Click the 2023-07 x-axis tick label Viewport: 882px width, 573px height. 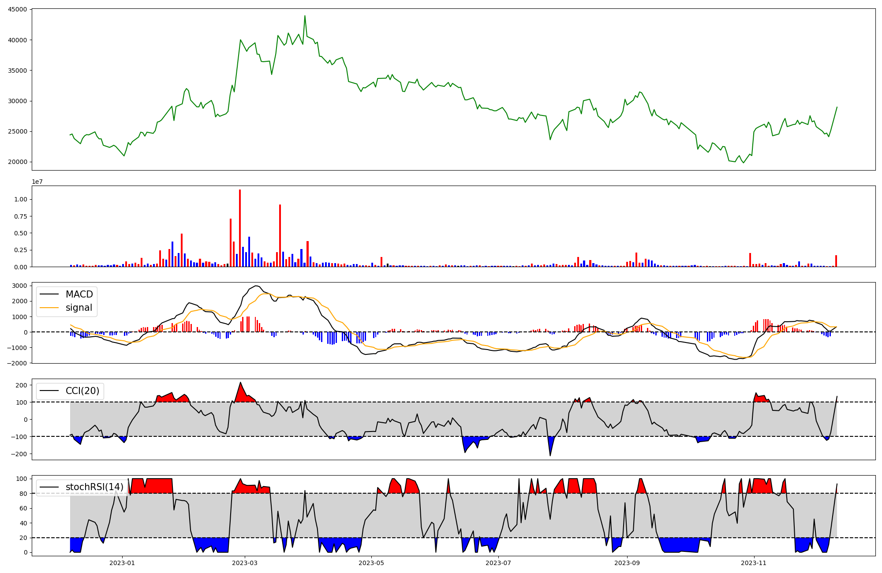(498, 563)
